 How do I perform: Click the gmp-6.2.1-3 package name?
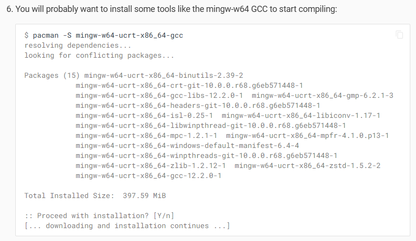tap(323, 95)
